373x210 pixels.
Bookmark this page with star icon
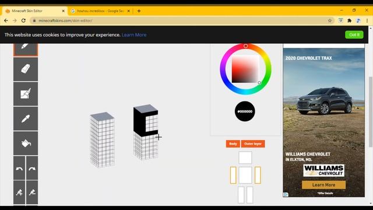(330, 21)
